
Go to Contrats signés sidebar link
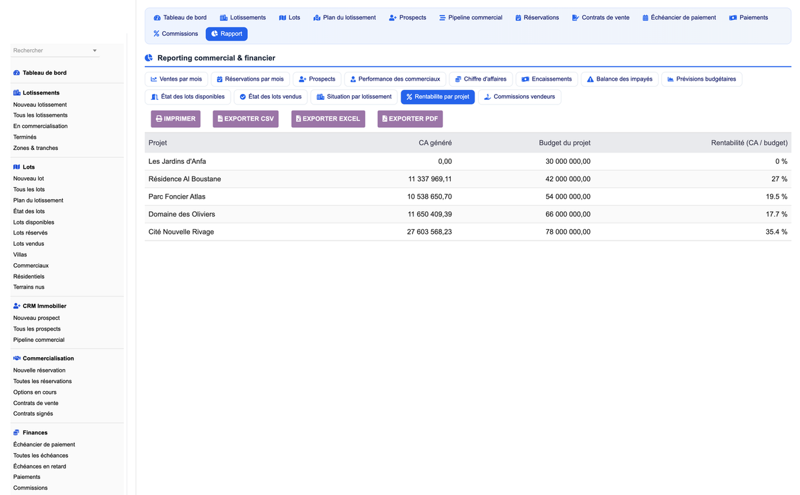point(33,414)
